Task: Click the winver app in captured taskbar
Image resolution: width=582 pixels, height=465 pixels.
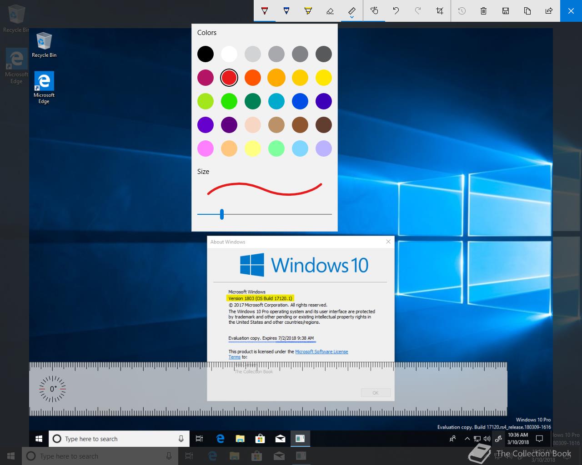Action: (300, 439)
